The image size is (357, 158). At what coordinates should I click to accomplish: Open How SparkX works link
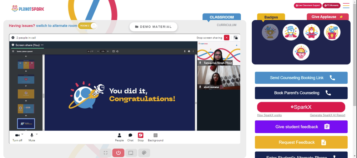[269, 115]
